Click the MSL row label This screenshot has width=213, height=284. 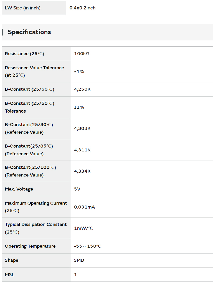coord(9,275)
